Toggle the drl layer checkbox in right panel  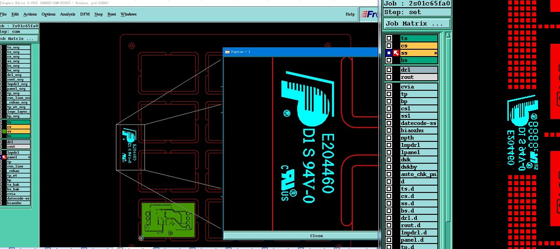(389, 70)
